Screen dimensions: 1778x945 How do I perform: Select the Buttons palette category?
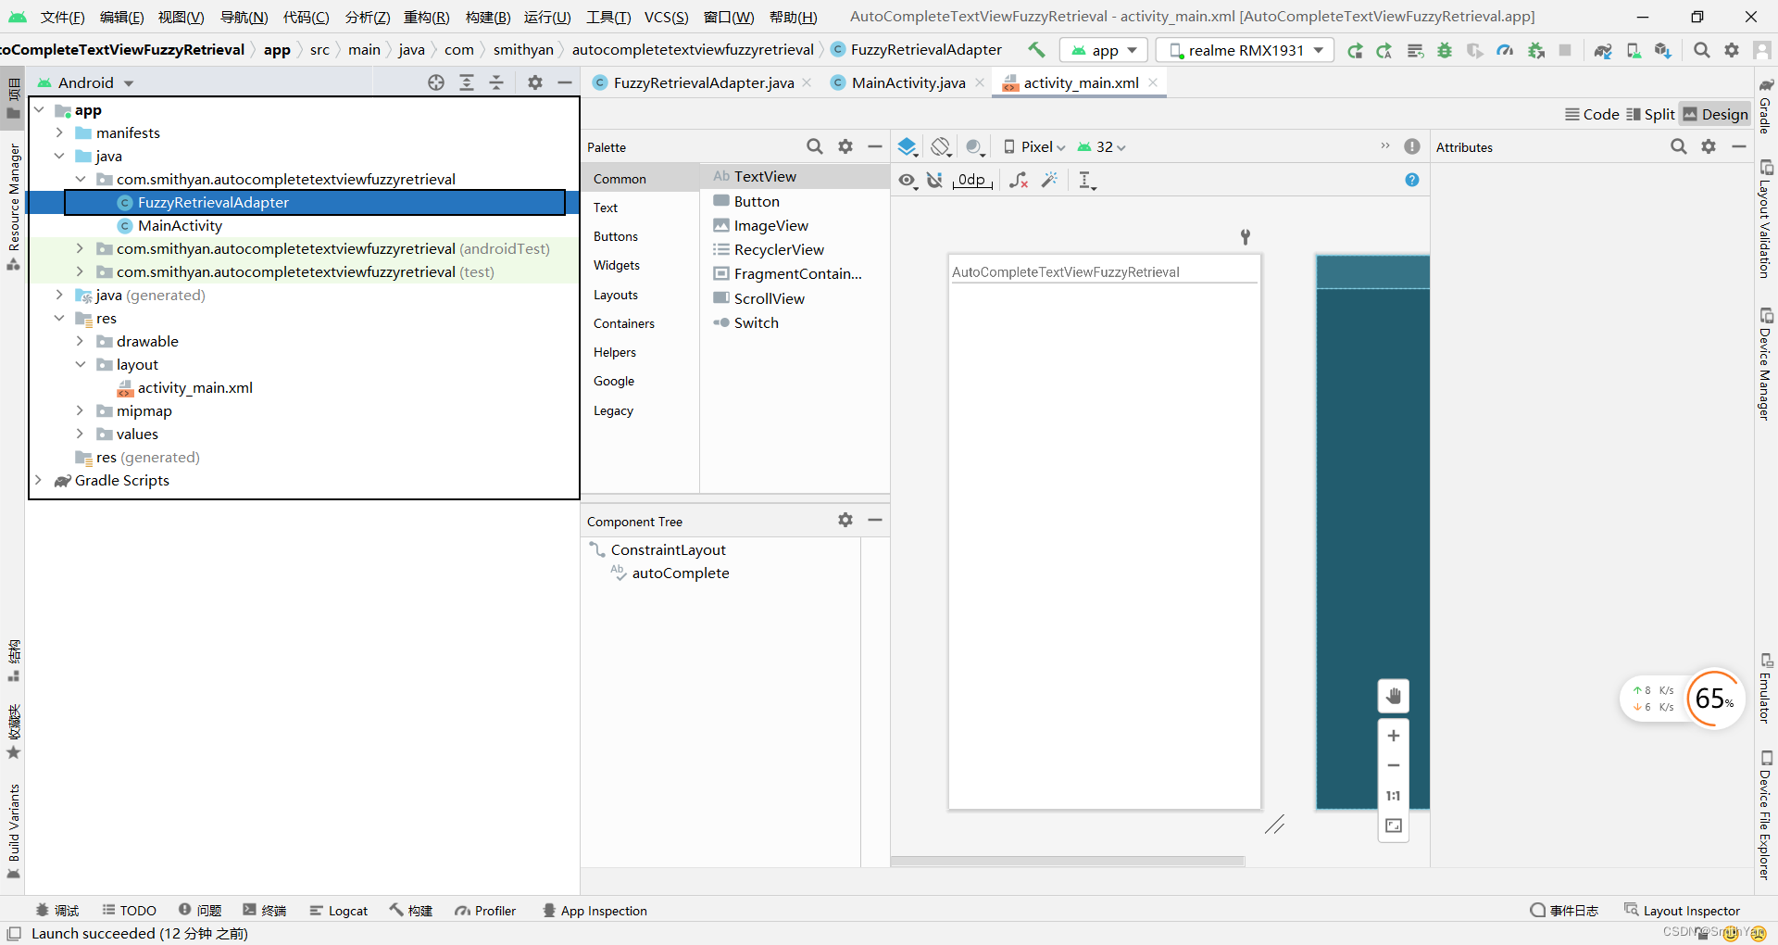pyautogui.click(x=616, y=236)
